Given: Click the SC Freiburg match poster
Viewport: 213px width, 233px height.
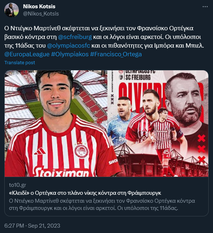Looking at the screenshot, I should (158, 123).
